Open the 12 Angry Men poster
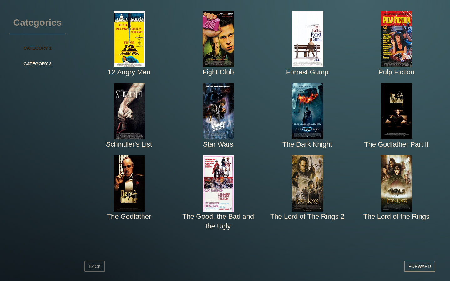This screenshot has height=281, width=450. [129, 39]
